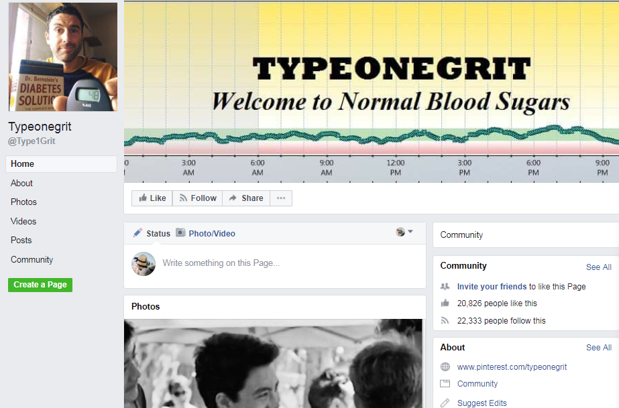This screenshot has width=619, height=408.
Task: Click the 20,826 people like this text
Action: (497, 303)
